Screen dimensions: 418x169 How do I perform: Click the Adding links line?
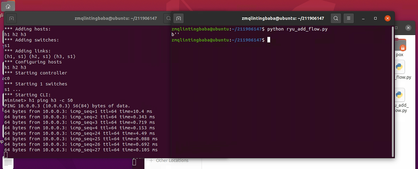[27, 51]
